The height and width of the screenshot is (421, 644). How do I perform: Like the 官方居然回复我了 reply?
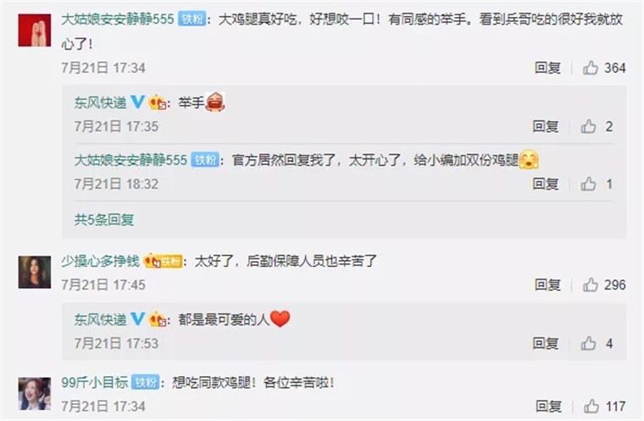tap(588, 184)
